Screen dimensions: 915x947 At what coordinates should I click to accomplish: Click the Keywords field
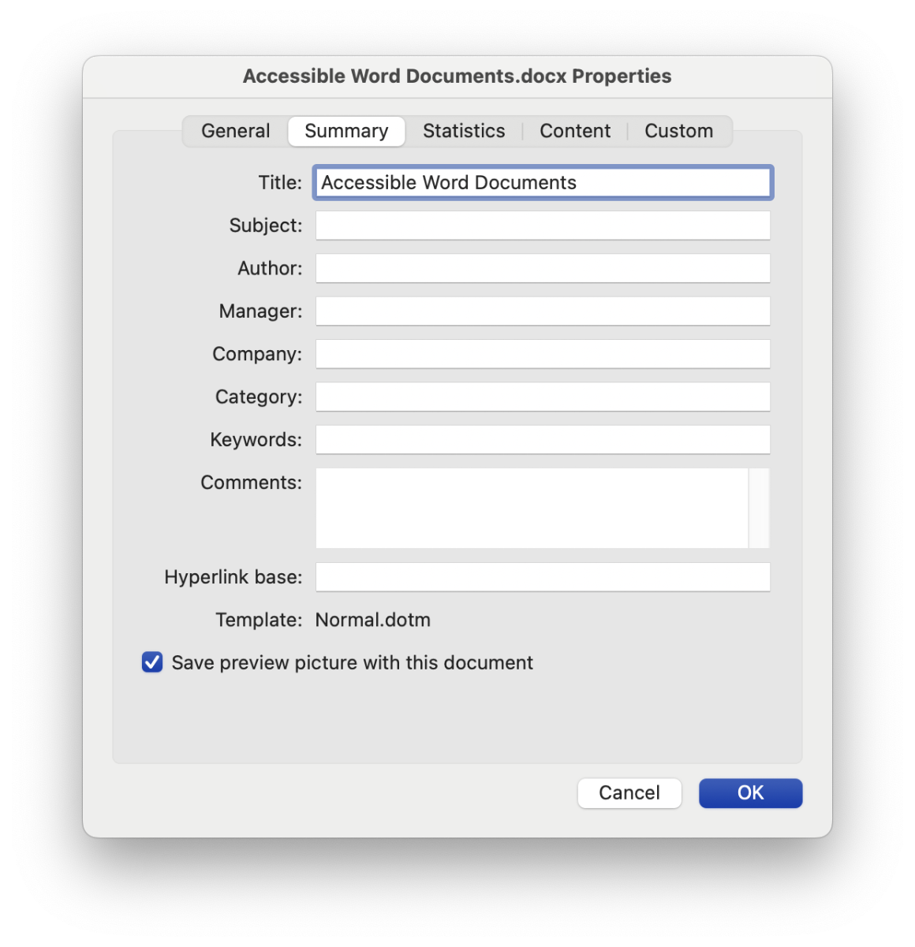tap(542, 439)
